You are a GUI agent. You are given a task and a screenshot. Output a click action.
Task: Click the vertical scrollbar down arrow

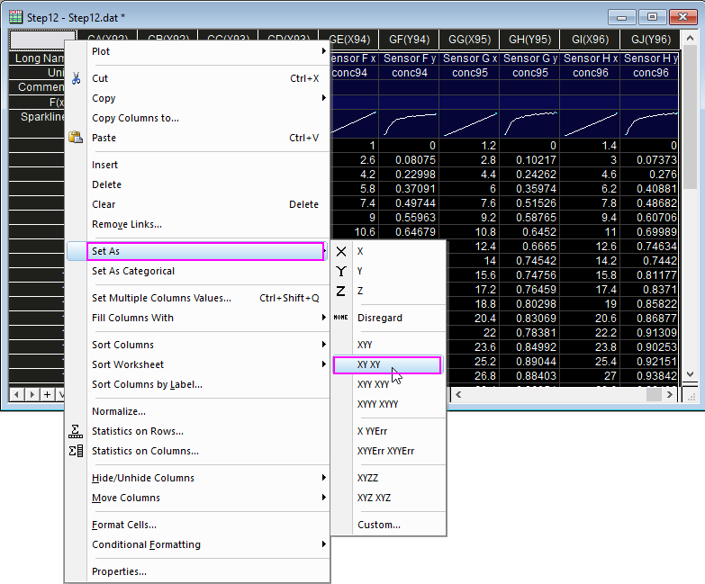[691, 373]
